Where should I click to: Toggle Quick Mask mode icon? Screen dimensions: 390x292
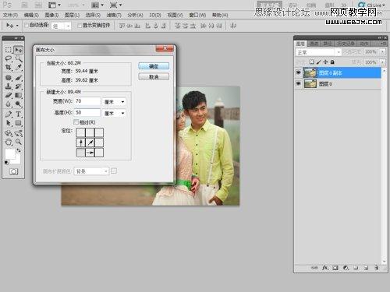click(x=13, y=171)
